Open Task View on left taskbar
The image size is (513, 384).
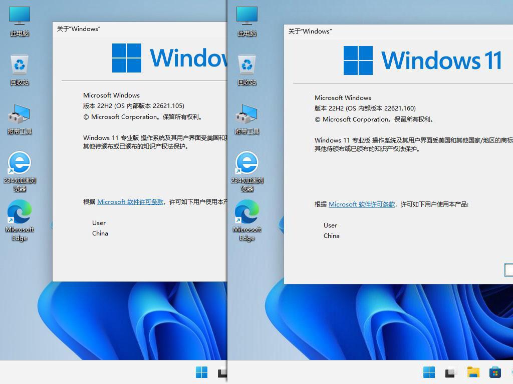point(222,372)
